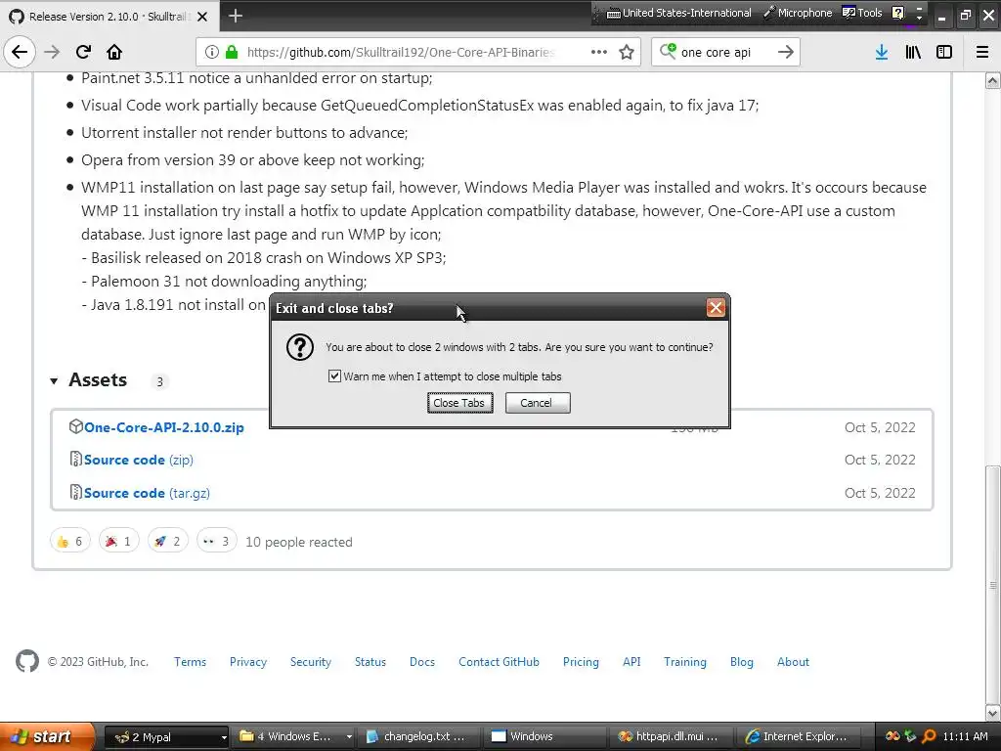Open the Terms footer link
The width and height of the screenshot is (1001, 751).
pos(191,662)
